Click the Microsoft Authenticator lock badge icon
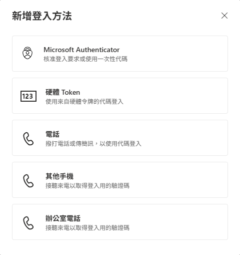Image resolution: width=240 pixels, height=255 pixels. tap(27, 53)
